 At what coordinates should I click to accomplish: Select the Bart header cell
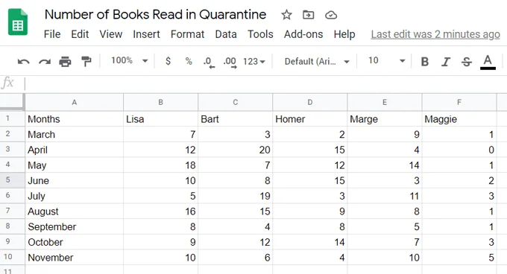tap(235, 119)
